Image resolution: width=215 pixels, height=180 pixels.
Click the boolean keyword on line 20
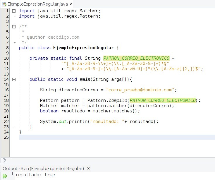point(49,111)
